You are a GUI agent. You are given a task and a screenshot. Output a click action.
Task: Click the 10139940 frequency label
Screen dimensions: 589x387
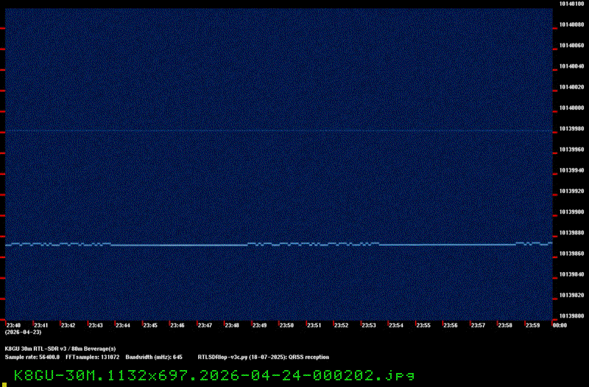572,170
